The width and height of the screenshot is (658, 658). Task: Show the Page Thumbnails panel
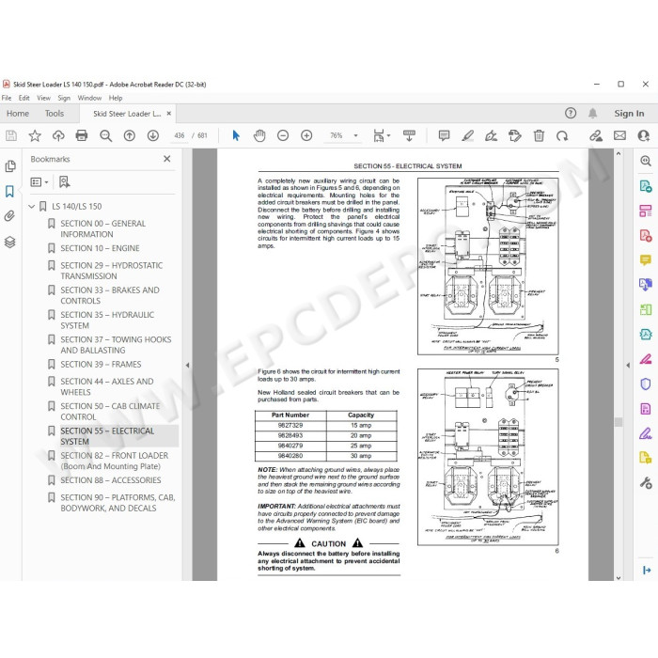pos(10,166)
